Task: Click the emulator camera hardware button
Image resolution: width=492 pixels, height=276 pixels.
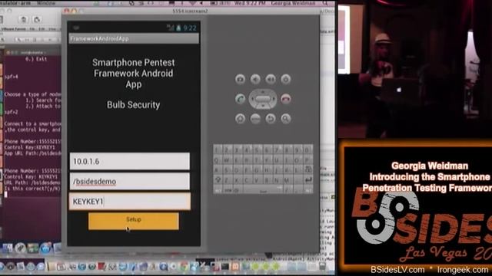Action: (240, 79)
